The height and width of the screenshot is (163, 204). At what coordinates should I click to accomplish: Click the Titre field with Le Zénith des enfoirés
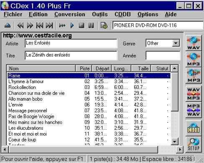[x=71, y=55]
